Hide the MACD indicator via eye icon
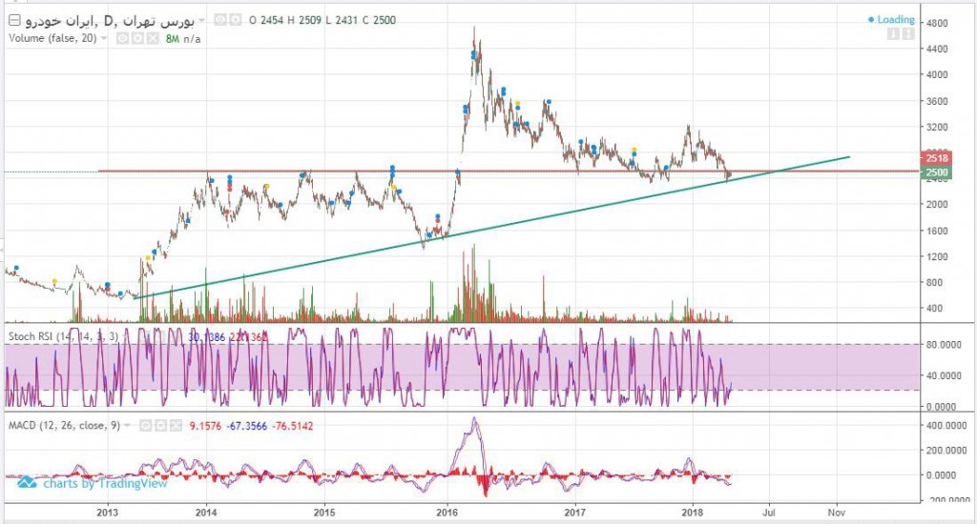 [x=146, y=426]
